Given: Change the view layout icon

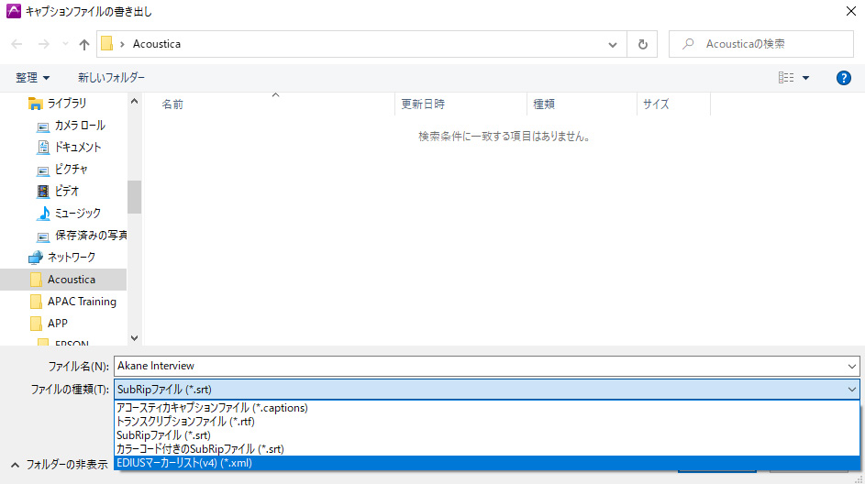Looking at the screenshot, I should click(x=786, y=78).
